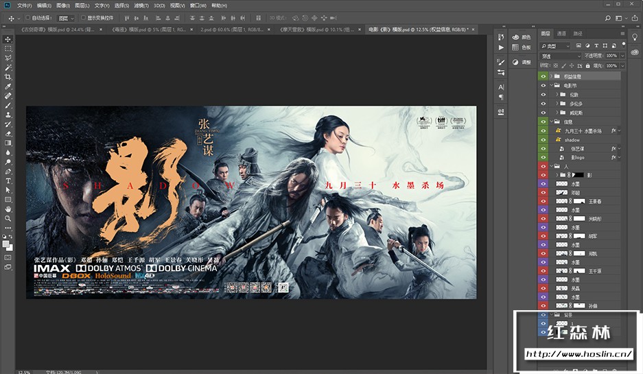
Task: Click the share icon at top right
Action: click(x=634, y=18)
